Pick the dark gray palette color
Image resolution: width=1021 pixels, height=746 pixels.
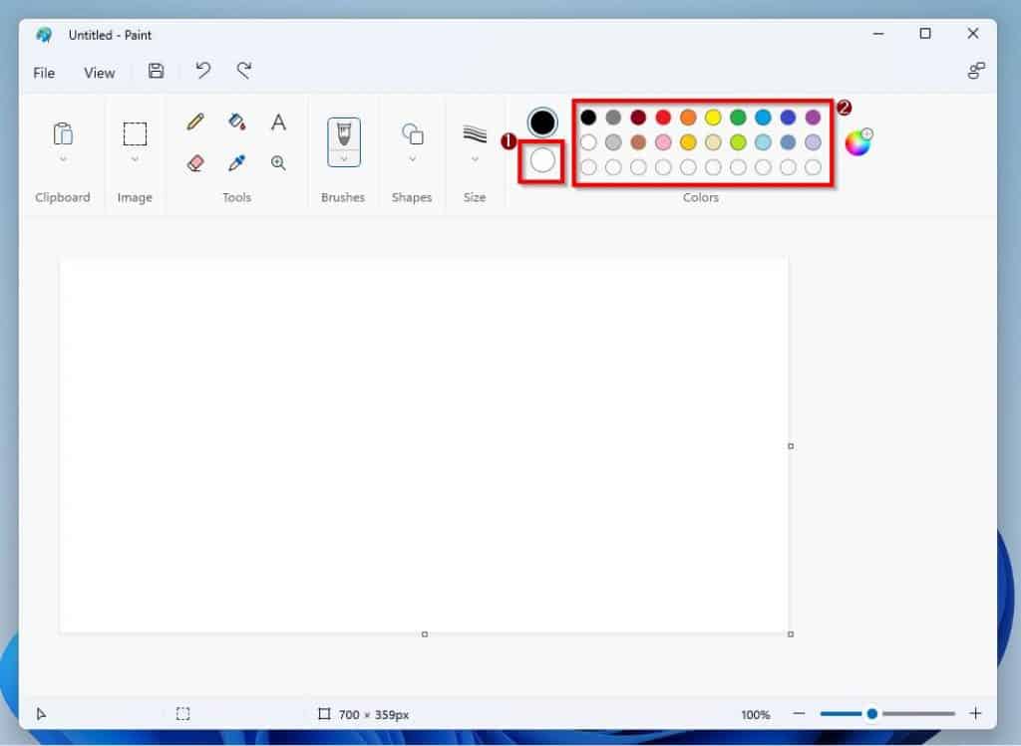pyautogui.click(x=613, y=118)
